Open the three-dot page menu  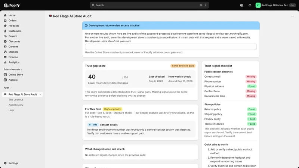click(x=293, y=16)
